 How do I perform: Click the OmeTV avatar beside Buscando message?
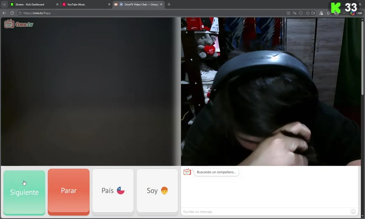pos(187,172)
